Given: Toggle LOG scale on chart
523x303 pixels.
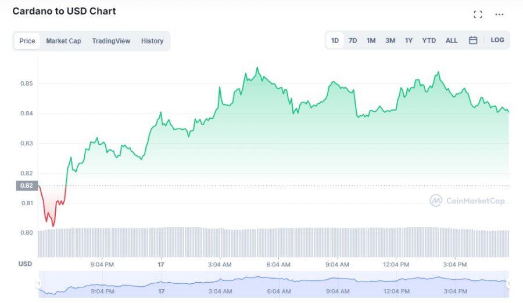Looking at the screenshot, I should pyautogui.click(x=497, y=41).
